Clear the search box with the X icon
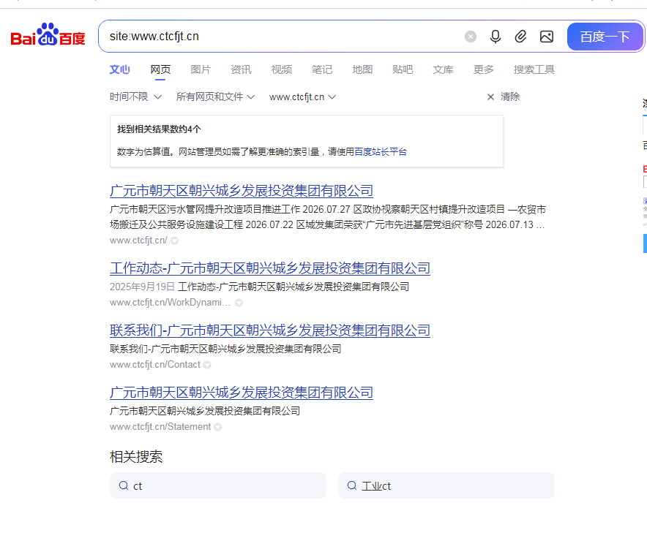Screen dimensions: 647x541 (x=471, y=37)
